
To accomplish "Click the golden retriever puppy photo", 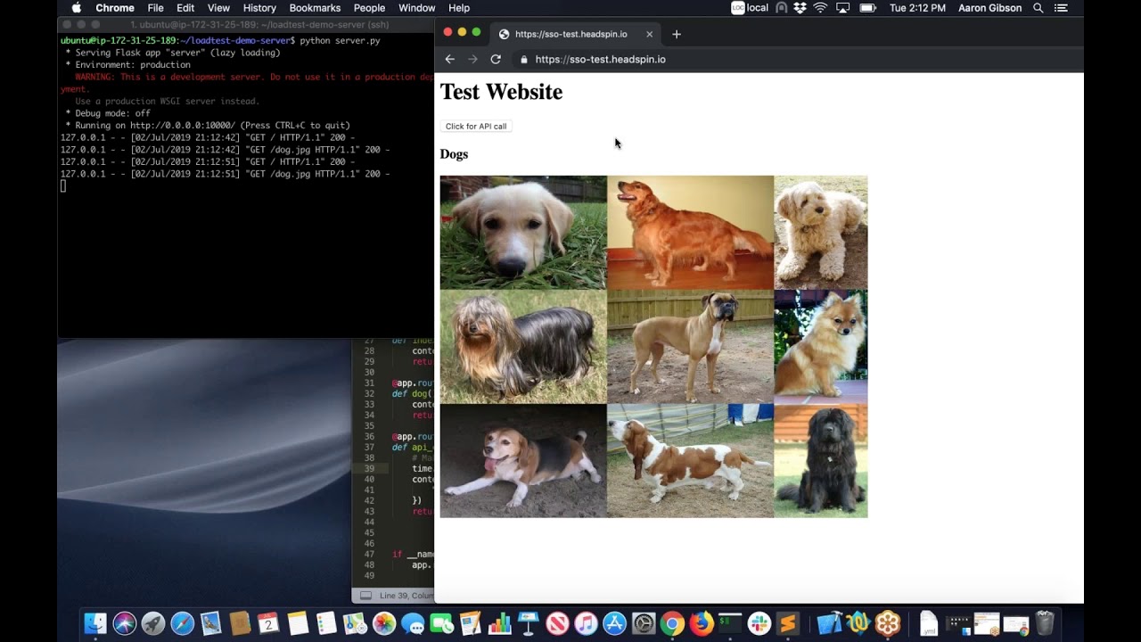I will point(523,233).
